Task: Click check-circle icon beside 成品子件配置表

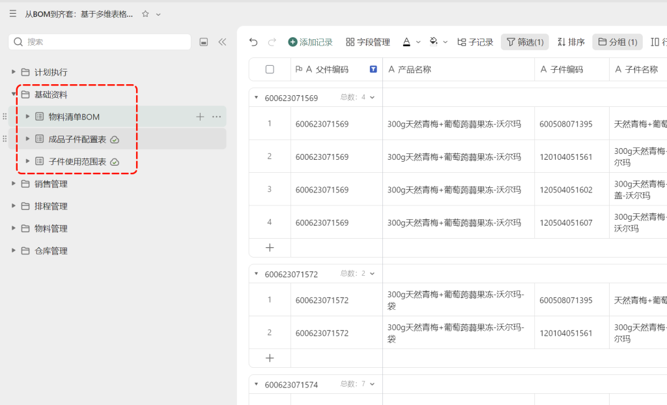Action: click(x=115, y=140)
